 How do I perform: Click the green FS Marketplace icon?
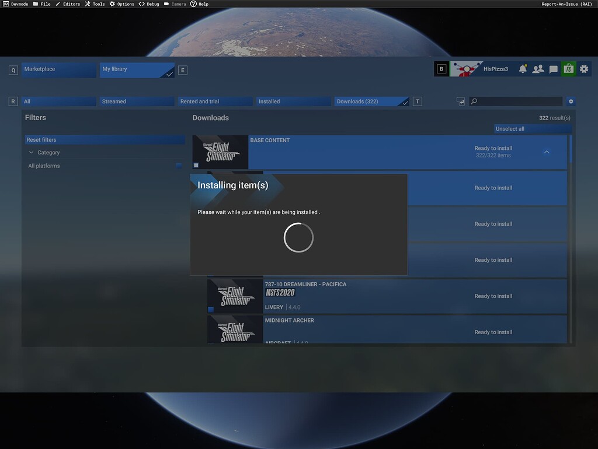point(568,68)
